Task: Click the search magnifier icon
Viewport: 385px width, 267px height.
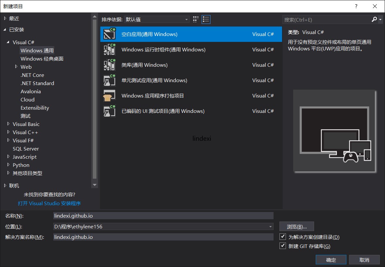Action: click(x=374, y=20)
